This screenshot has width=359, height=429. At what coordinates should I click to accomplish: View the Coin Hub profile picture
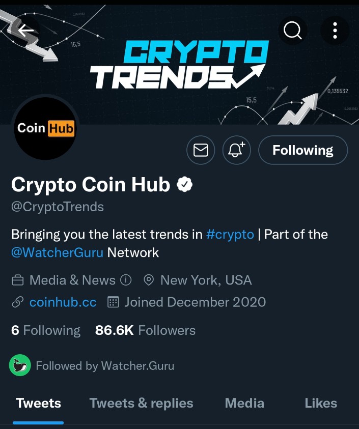[x=45, y=128]
